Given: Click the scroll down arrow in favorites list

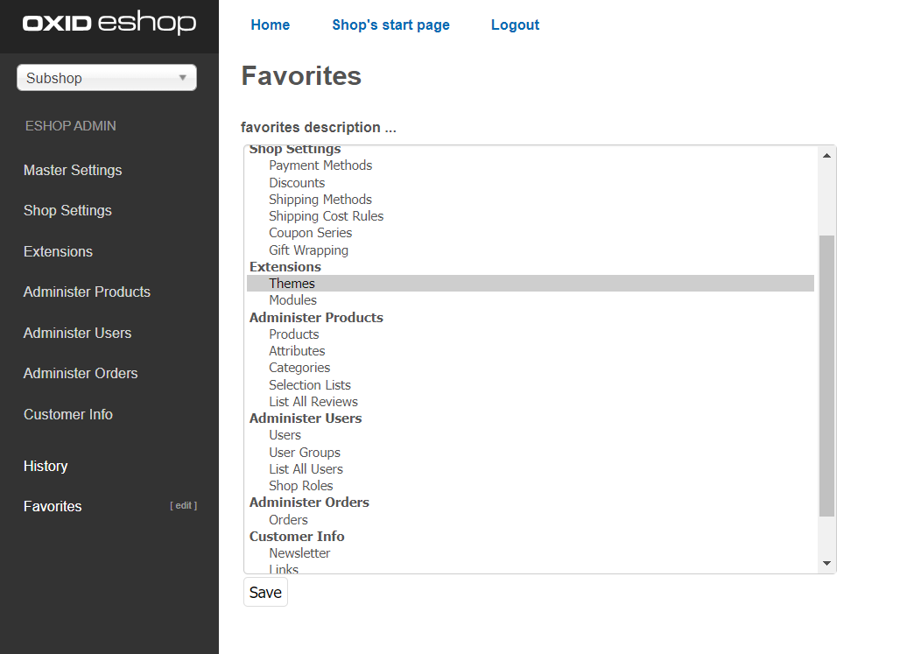Looking at the screenshot, I should tap(826, 564).
